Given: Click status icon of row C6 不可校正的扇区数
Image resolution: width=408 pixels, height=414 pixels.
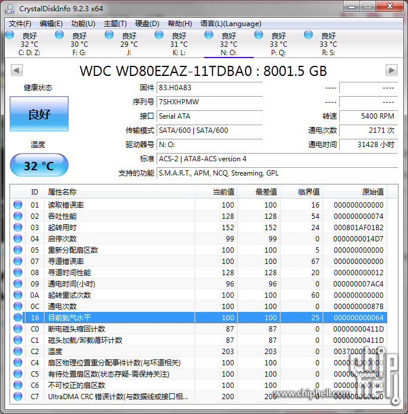Looking at the screenshot, I should (x=18, y=385).
